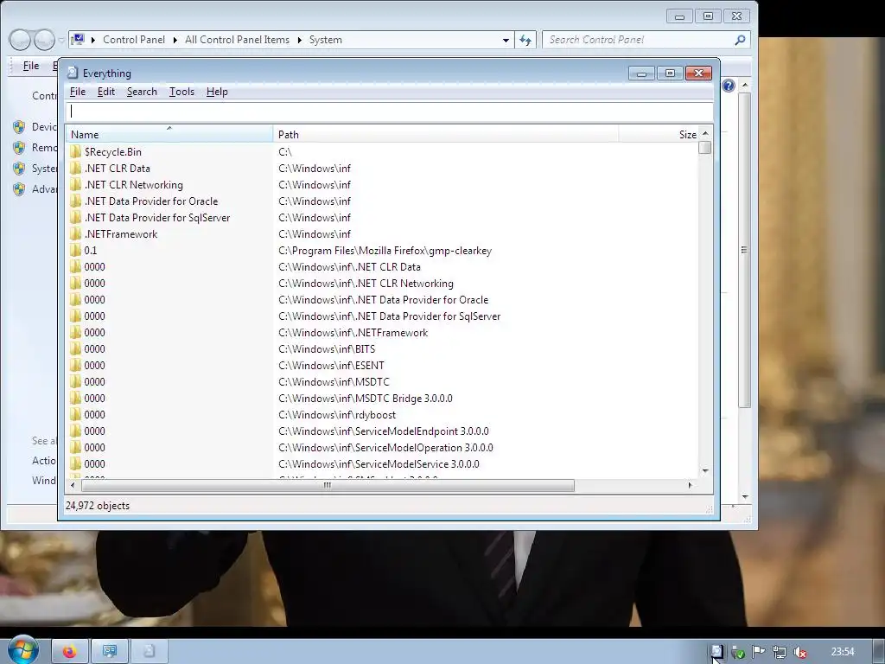Open Control Panel help question mark icon
The width and height of the screenshot is (885, 664).
[x=729, y=86]
